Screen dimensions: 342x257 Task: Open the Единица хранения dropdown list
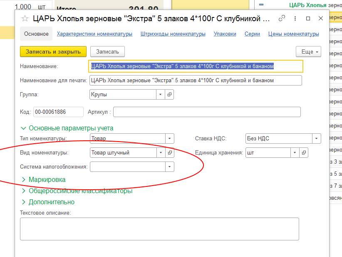point(295,152)
